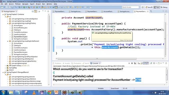169x95 pixels.
Task: Toggle Mark Occurrences in main toolbar
Action: pyautogui.click(x=56, y=7)
